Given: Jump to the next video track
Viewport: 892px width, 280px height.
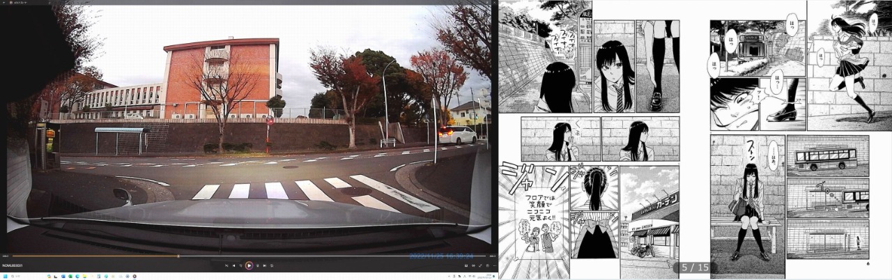Looking at the screenshot, I should [x=265, y=265].
